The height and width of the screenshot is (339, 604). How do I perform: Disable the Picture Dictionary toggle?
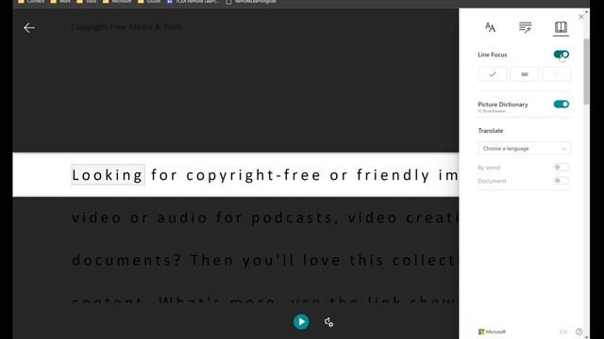562,105
